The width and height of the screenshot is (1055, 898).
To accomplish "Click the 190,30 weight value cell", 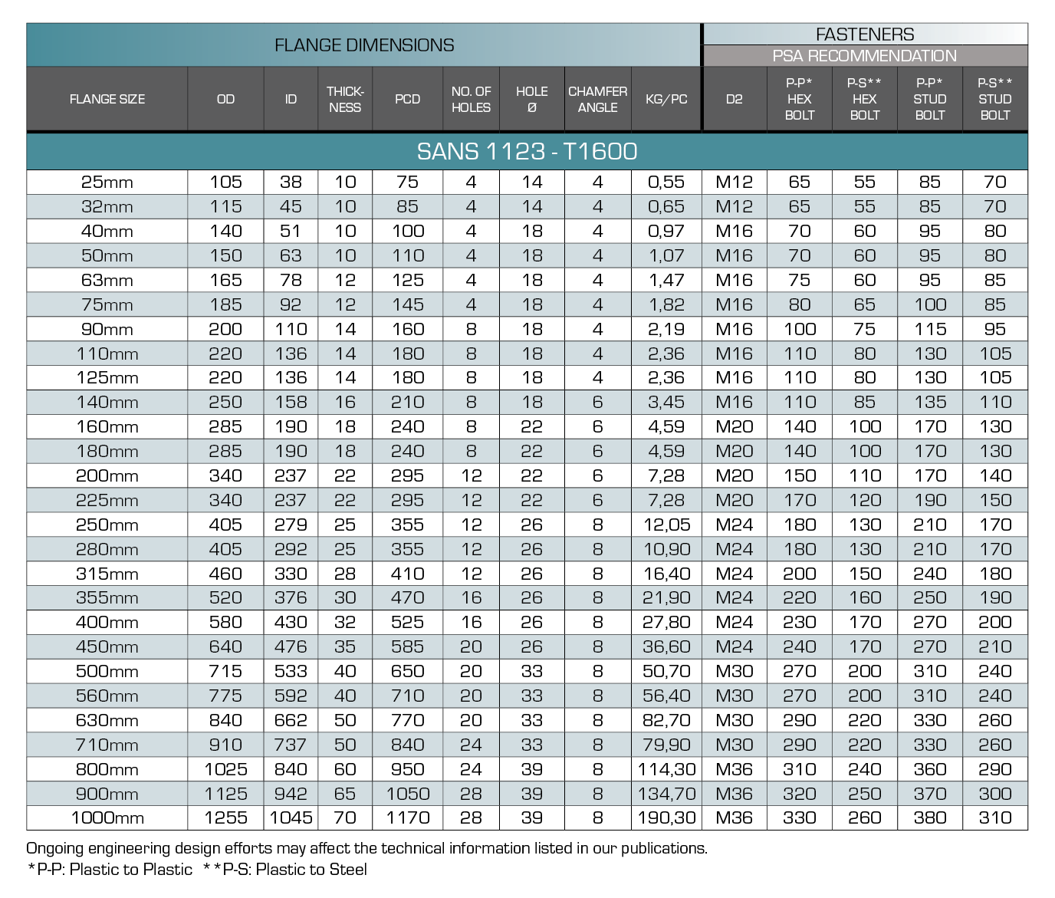I will pyautogui.click(x=666, y=818).
